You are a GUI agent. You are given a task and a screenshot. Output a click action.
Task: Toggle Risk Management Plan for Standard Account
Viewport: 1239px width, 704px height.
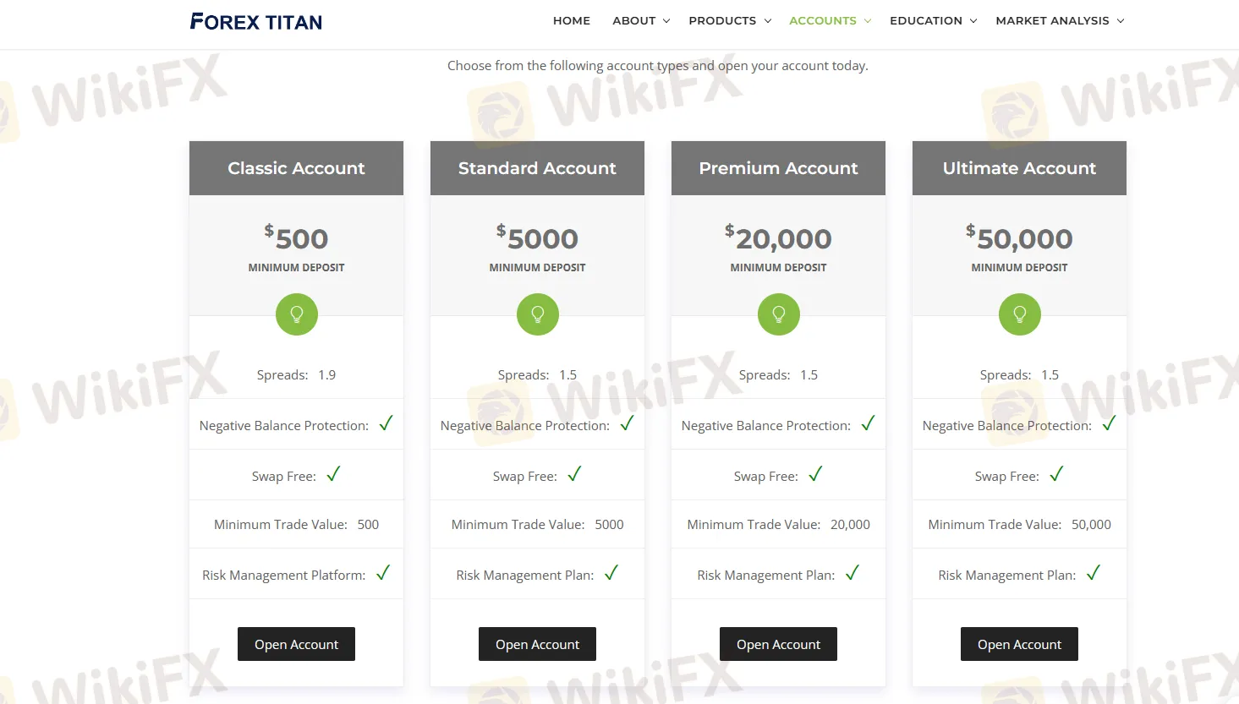click(x=611, y=573)
